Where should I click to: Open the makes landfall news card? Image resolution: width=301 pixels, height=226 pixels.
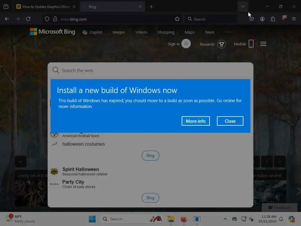point(270,188)
